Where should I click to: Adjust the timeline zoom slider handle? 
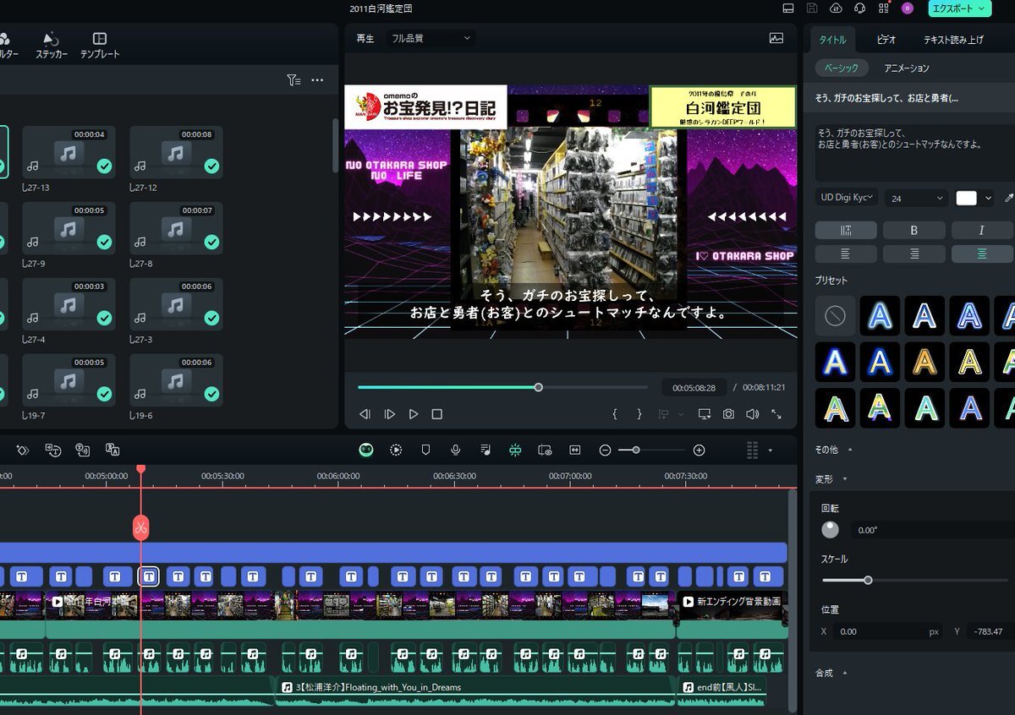[636, 450]
